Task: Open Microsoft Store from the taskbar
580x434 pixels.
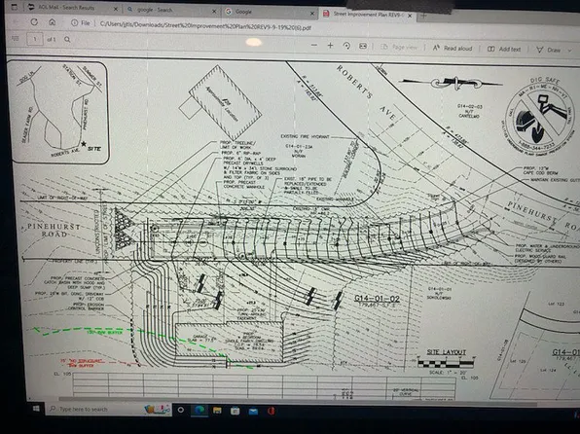Action: 235,411
